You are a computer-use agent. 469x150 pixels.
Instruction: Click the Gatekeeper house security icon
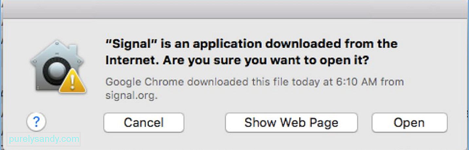tap(58, 67)
